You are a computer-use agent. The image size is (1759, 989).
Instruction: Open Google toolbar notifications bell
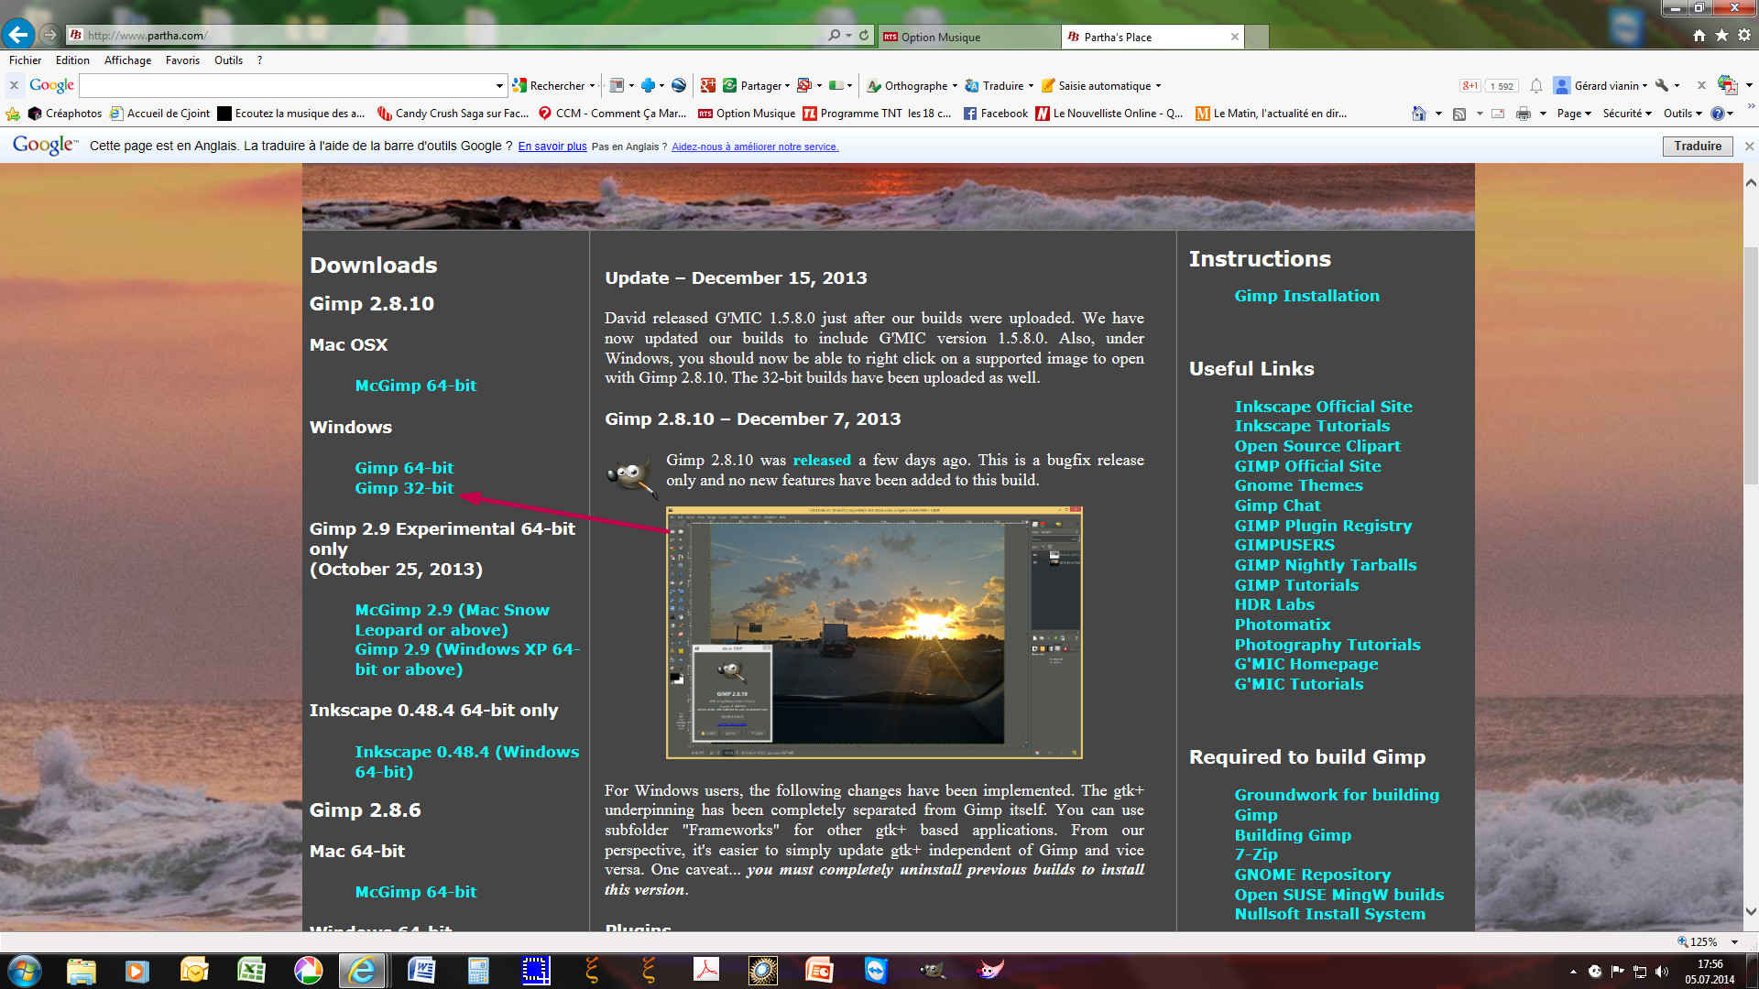pyautogui.click(x=1536, y=86)
